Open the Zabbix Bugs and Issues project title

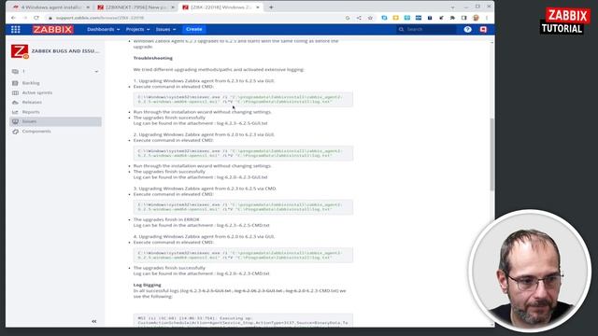pos(65,50)
